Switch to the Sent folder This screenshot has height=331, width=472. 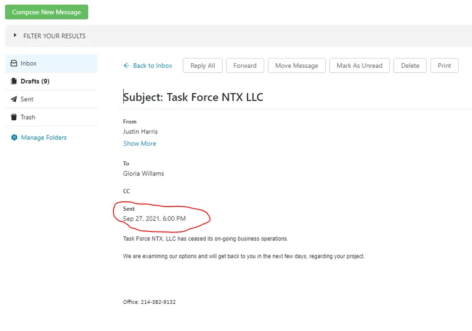(x=27, y=99)
